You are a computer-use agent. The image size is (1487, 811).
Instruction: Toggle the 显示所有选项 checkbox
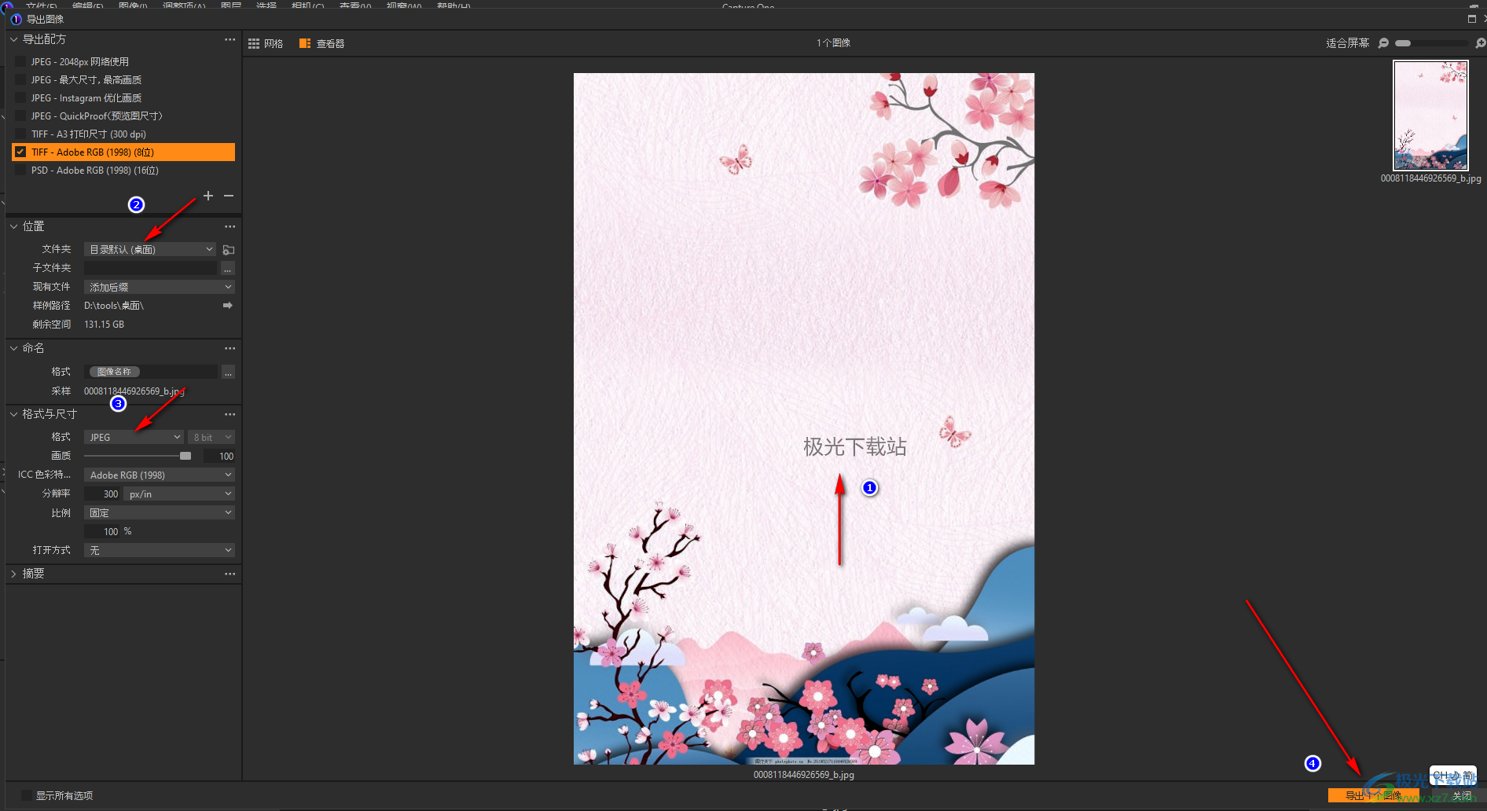point(27,795)
